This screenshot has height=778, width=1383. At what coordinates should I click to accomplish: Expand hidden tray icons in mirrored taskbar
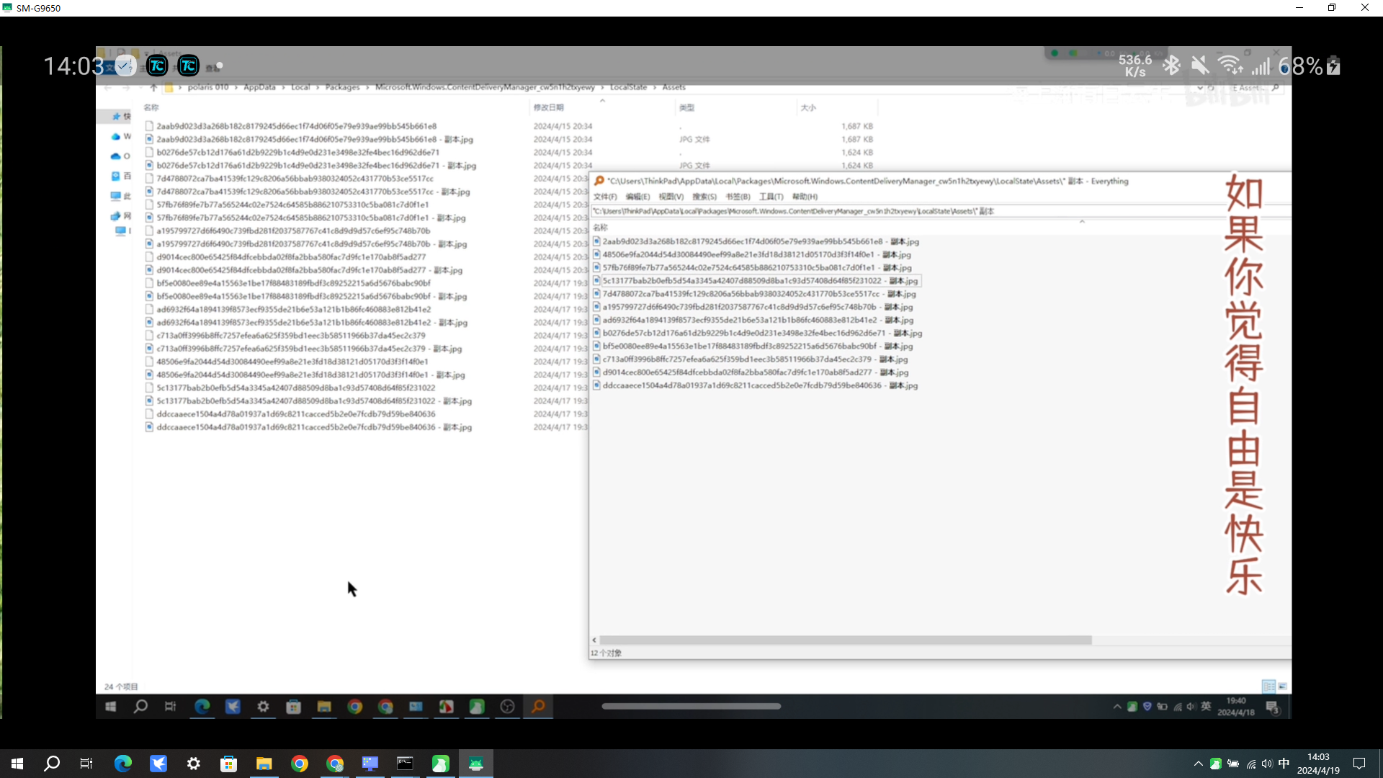click(x=1117, y=707)
